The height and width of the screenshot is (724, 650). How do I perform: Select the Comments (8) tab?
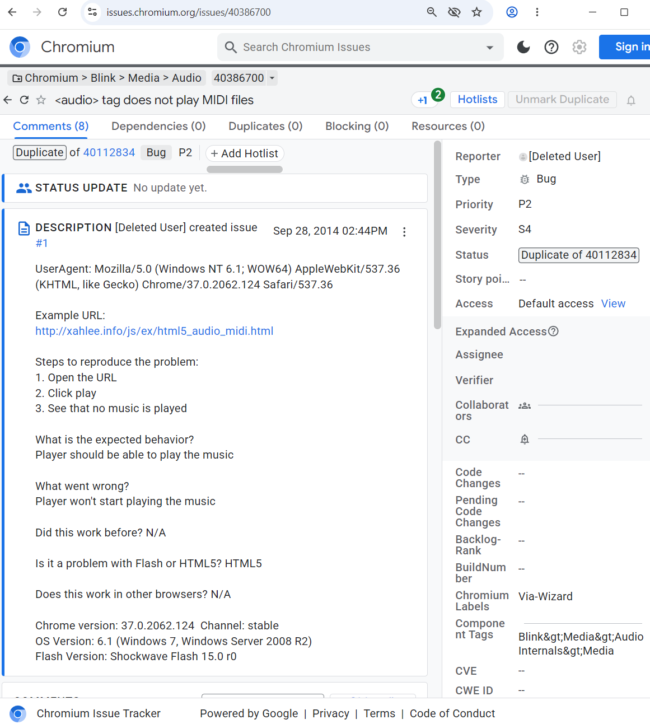click(x=51, y=126)
